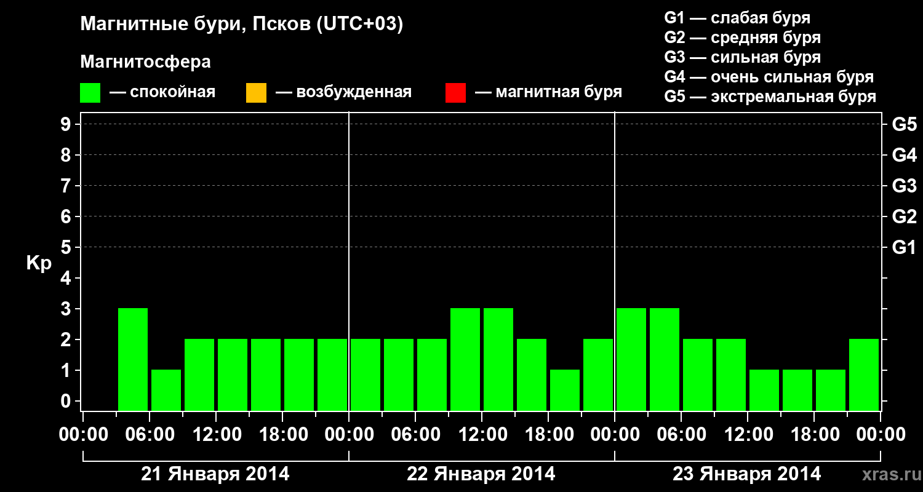The width and height of the screenshot is (923, 492).
Task: Click the 'Магнитосфера' heading
Action: [x=146, y=62]
